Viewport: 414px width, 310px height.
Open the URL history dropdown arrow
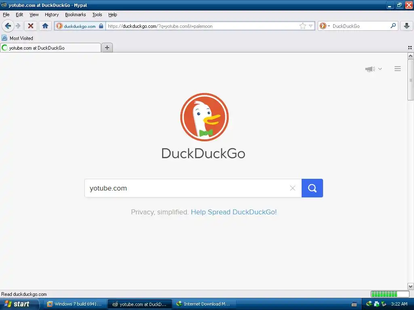311,26
